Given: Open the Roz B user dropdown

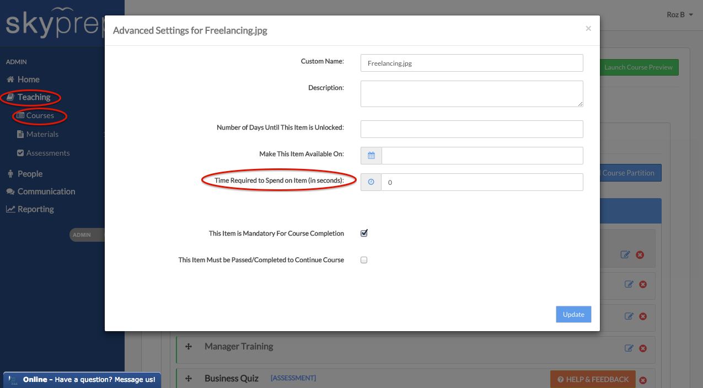Looking at the screenshot, I should click(679, 15).
